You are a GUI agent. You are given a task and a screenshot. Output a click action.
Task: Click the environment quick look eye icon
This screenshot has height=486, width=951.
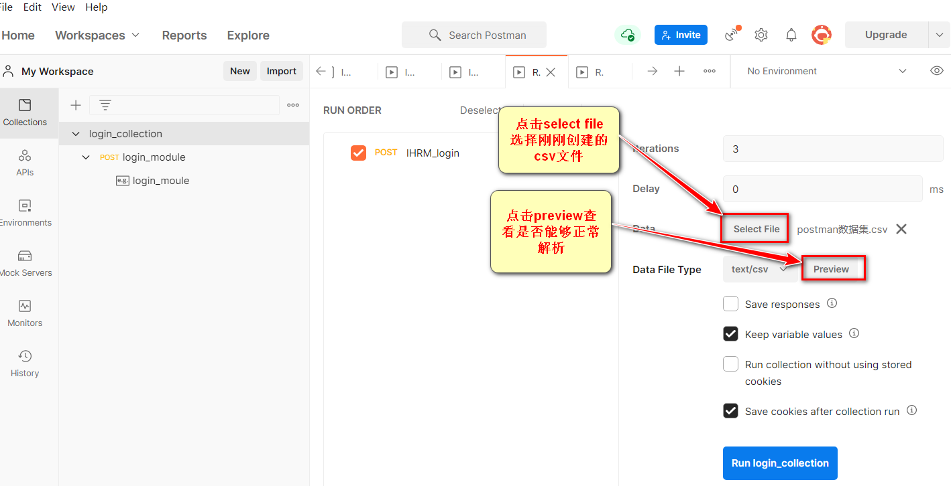click(x=937, y=71)
